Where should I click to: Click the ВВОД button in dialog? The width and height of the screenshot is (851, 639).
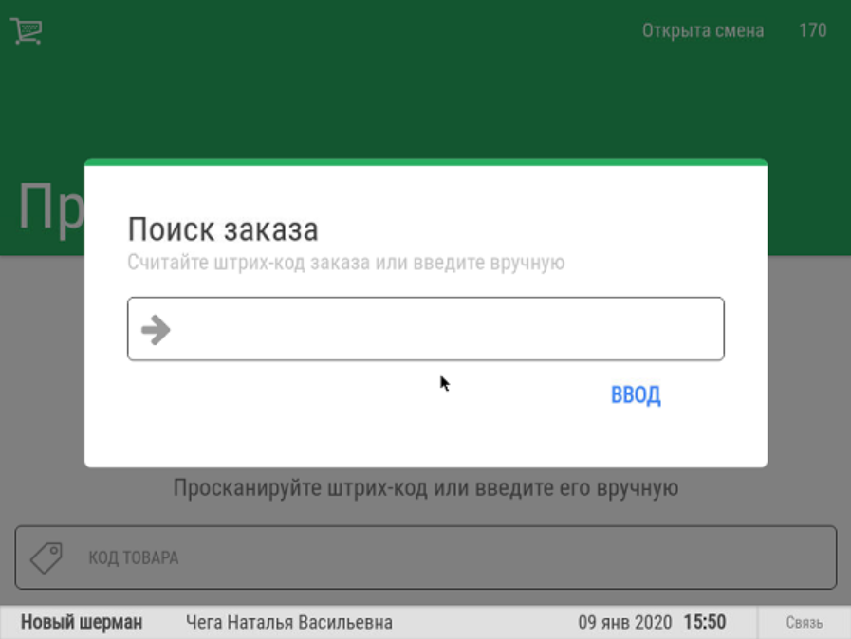pos(636,394)
